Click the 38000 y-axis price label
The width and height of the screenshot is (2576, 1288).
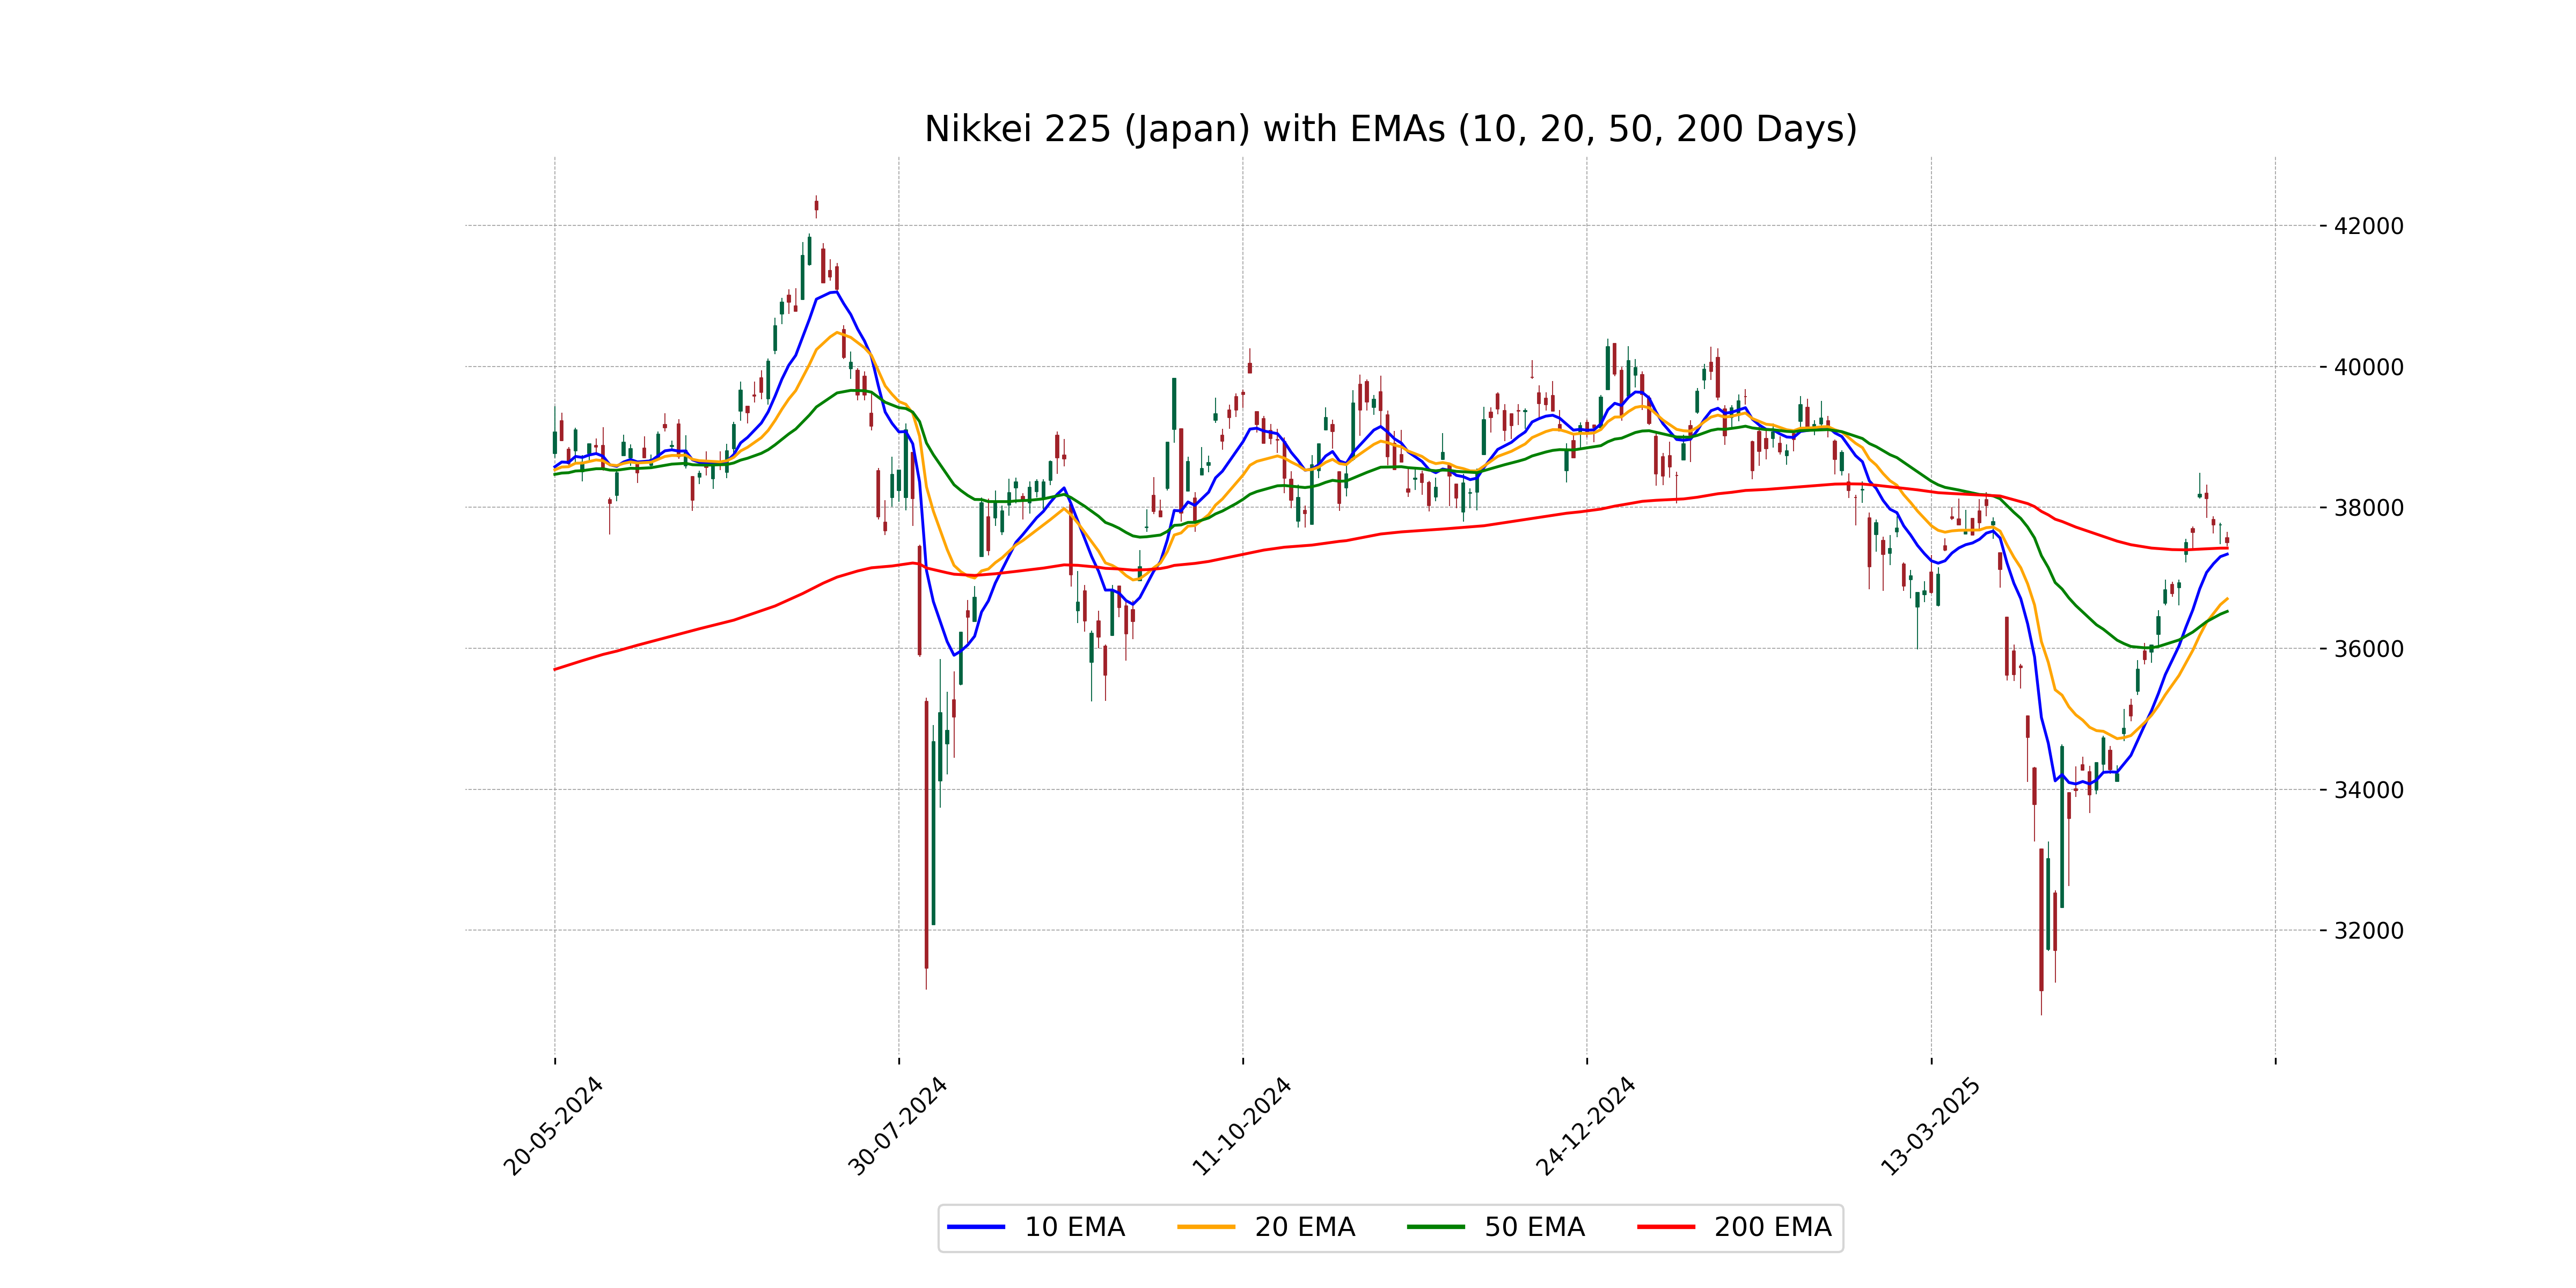(x=2367, y=508)
